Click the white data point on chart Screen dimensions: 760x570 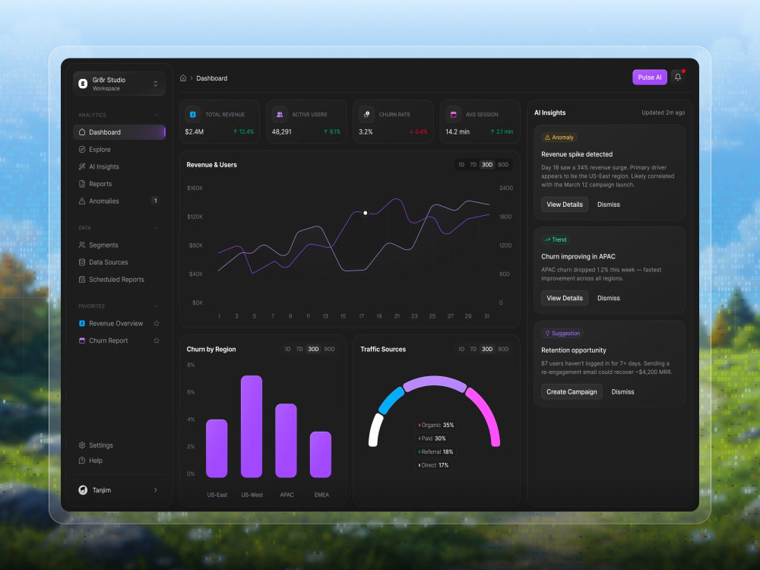click(x=366, y=213)
